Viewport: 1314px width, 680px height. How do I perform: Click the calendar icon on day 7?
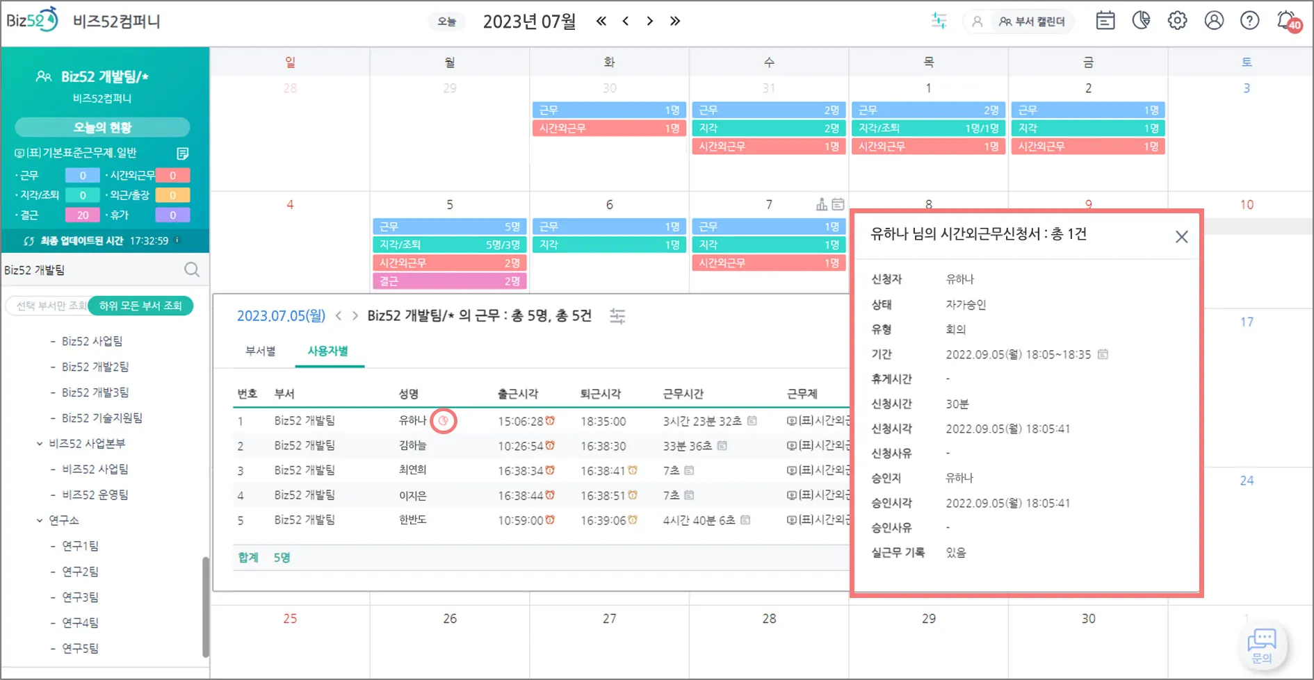click(838, 204)
